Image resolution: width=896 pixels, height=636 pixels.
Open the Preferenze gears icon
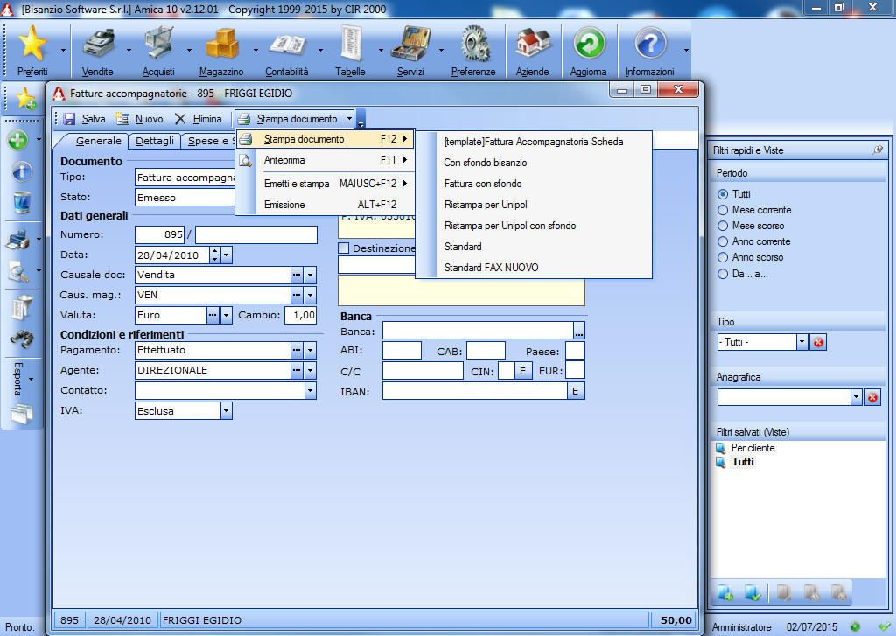(x=473, y=45)
